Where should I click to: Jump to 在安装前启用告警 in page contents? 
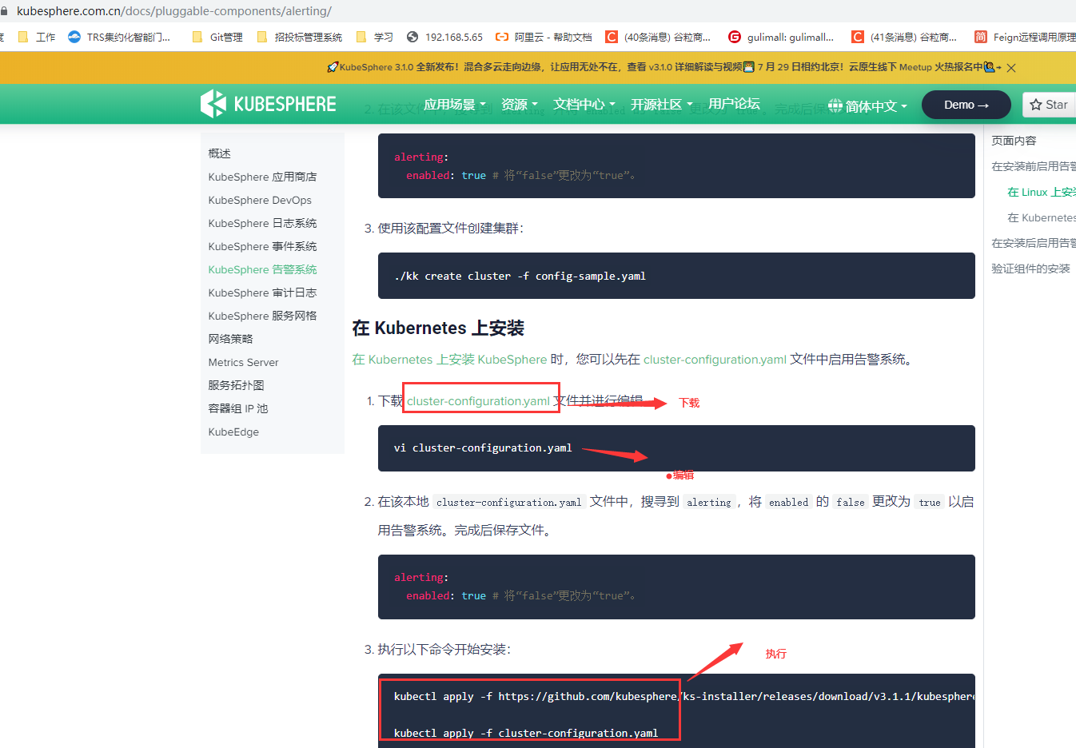coord(1034,166)
